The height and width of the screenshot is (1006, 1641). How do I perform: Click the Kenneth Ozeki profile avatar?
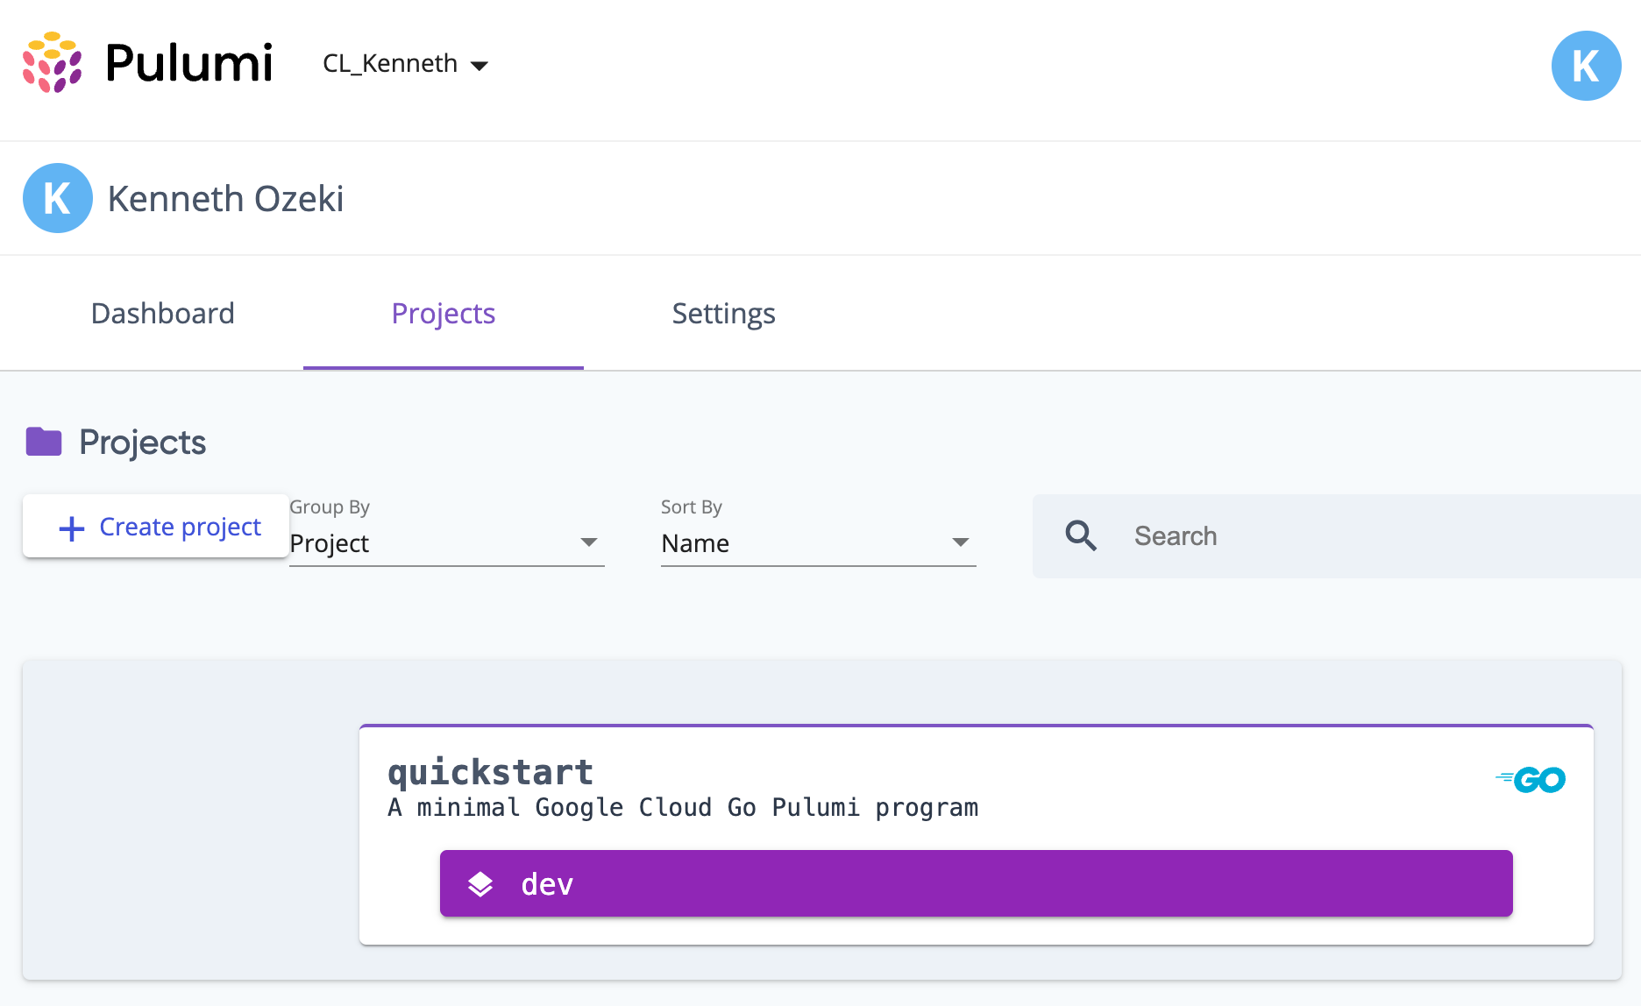click(x=58, y=198)
